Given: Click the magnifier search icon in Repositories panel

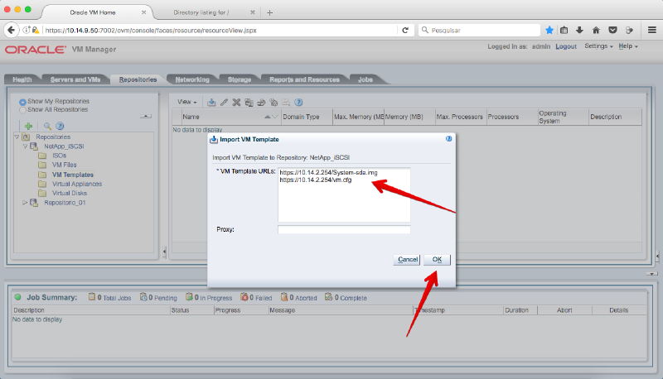Looking at the screenshot, I should point(47,125).
